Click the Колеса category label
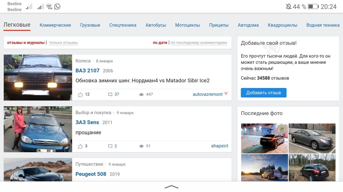Image resolution: width=343 pixels, height=192 pixels. pos(83,61)
